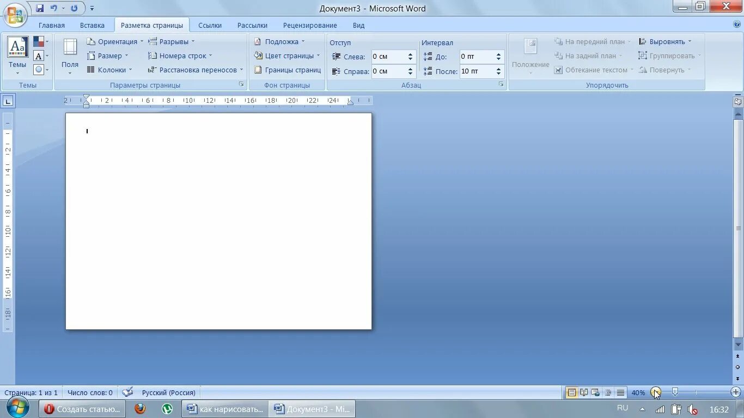Increase spacing before with up arrow
Screen dimensions: 744x418
point(498,54)
